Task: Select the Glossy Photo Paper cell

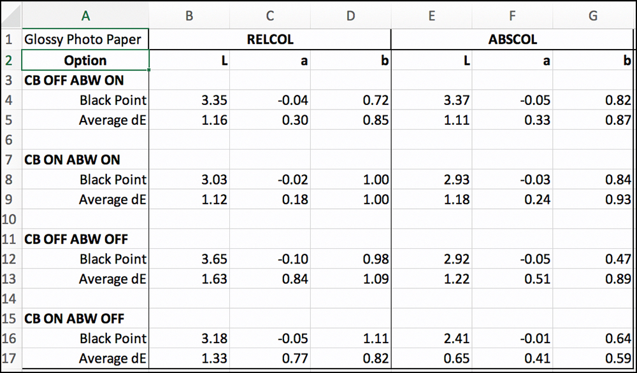Action: [85, 39]
